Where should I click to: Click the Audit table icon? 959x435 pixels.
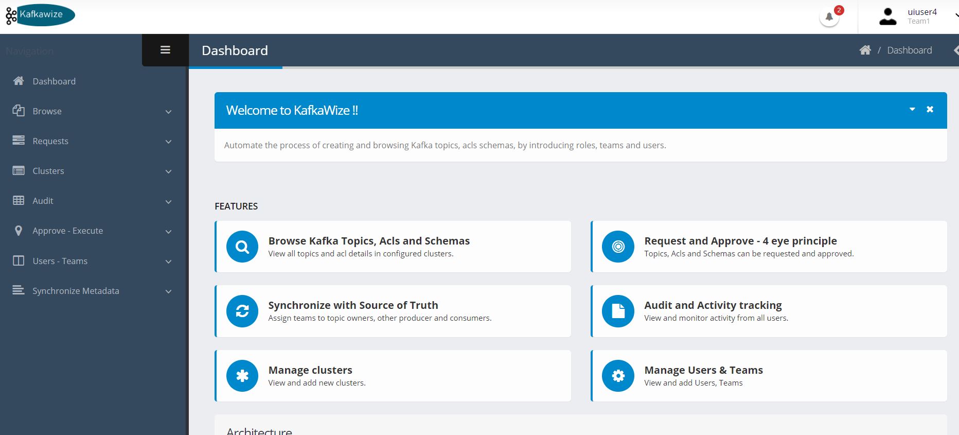pos(19,200)
